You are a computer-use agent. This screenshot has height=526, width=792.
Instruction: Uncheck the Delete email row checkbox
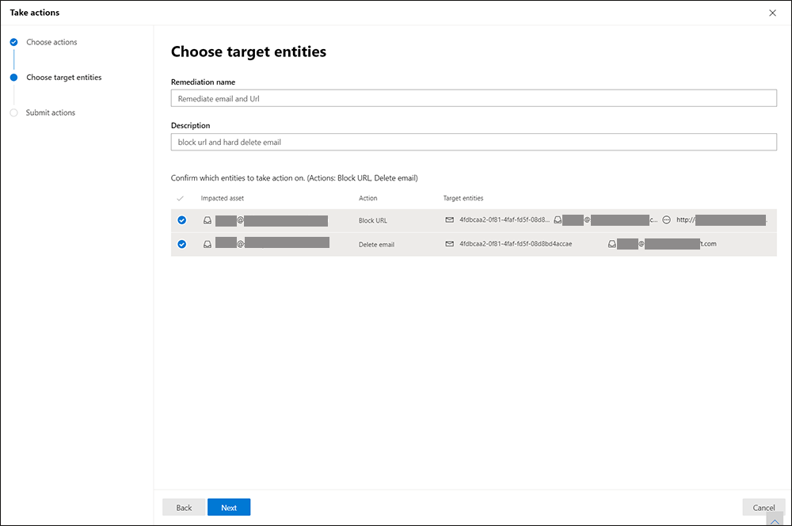[182, 244]
